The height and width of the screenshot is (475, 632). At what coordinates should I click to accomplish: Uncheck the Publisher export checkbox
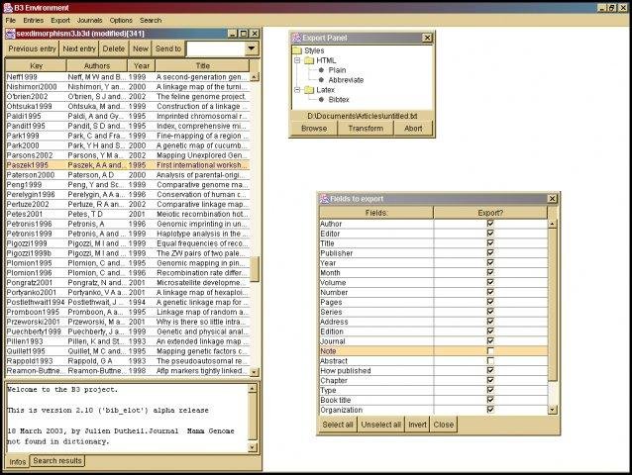[490, 252]
